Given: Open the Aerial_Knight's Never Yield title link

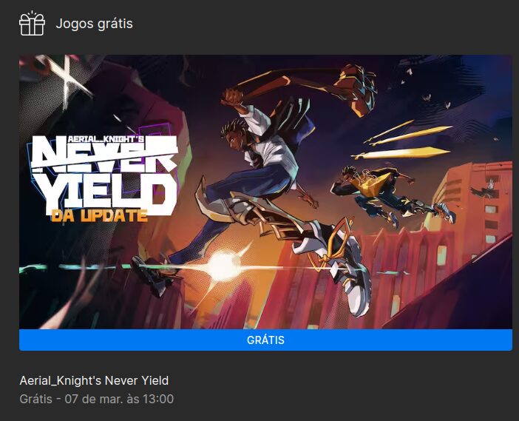Looking at the screenshot, I should pyautogui.click(x=94, y=380).
